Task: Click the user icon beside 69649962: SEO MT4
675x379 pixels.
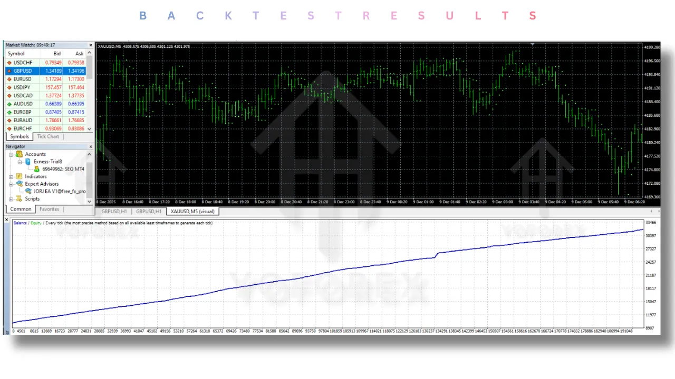Action: 37,169
